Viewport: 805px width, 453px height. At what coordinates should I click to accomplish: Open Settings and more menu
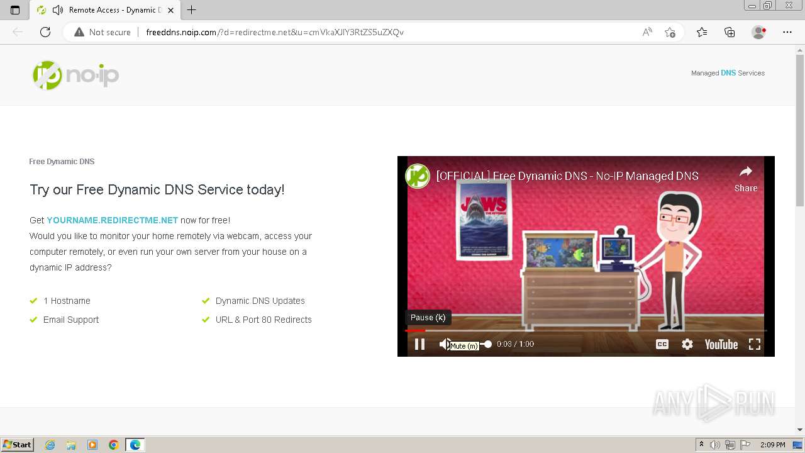pos(787,32)
